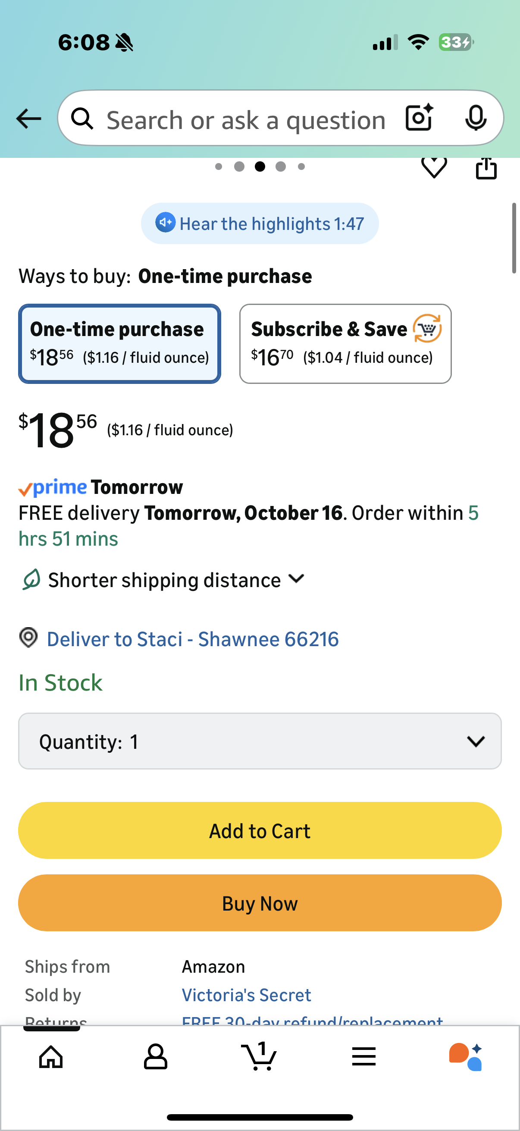
Task: Open the Rufus AI assistant icon
Action: pos(466,1056)
